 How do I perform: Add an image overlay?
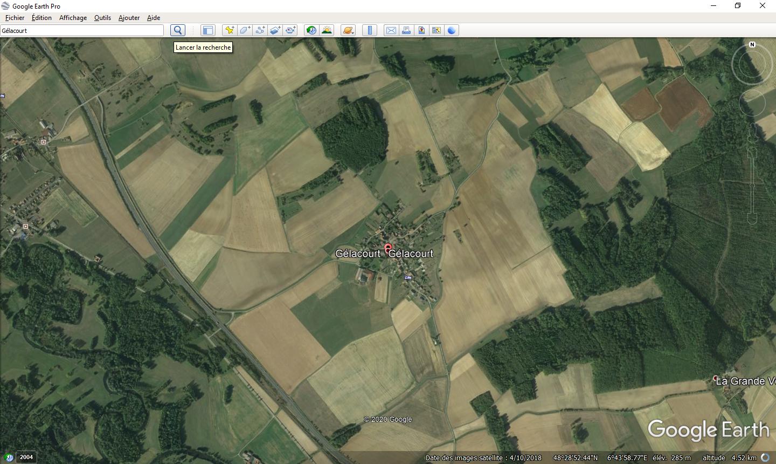[x=275, y=30]
